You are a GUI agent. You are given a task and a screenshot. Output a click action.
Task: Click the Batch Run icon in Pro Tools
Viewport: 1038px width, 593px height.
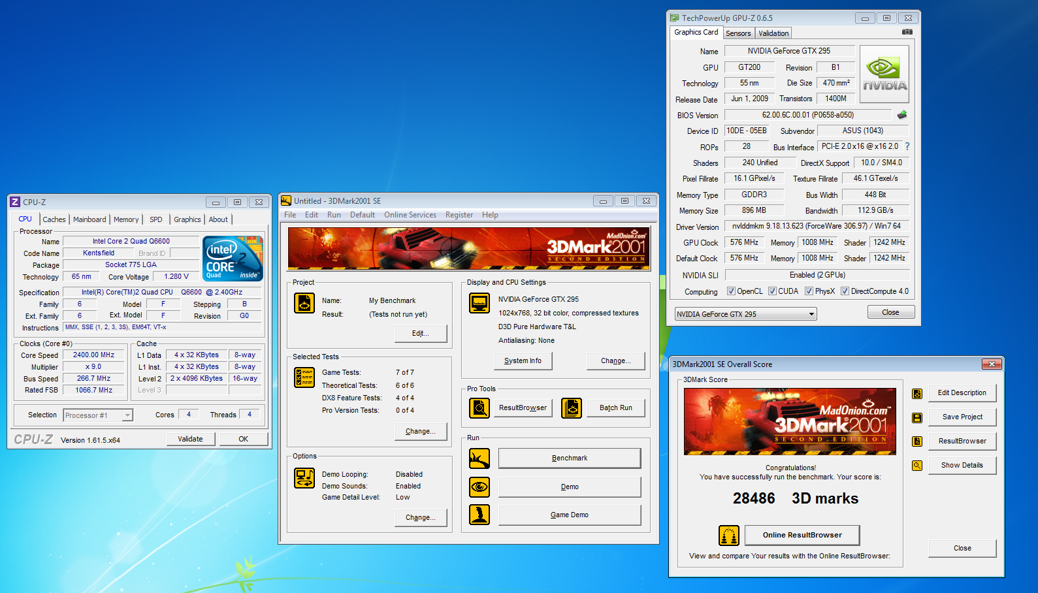572,408
